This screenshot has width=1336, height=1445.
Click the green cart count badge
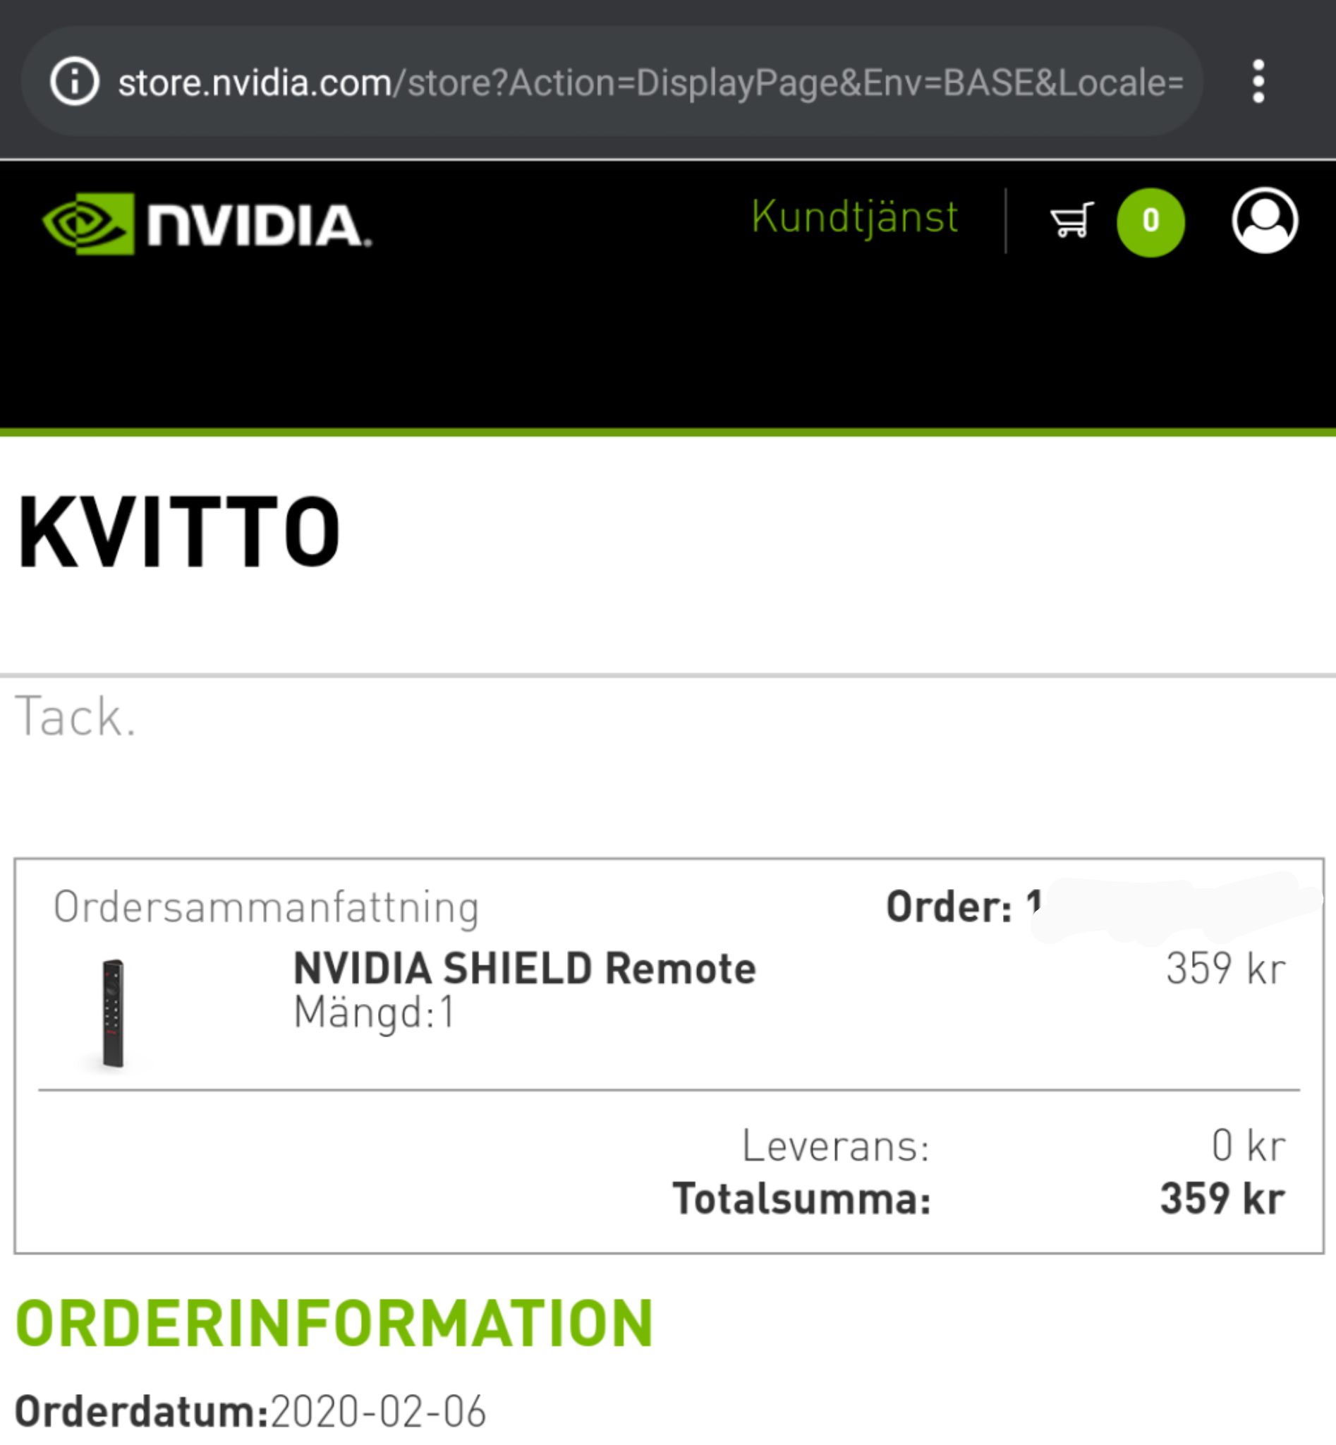1150,222
